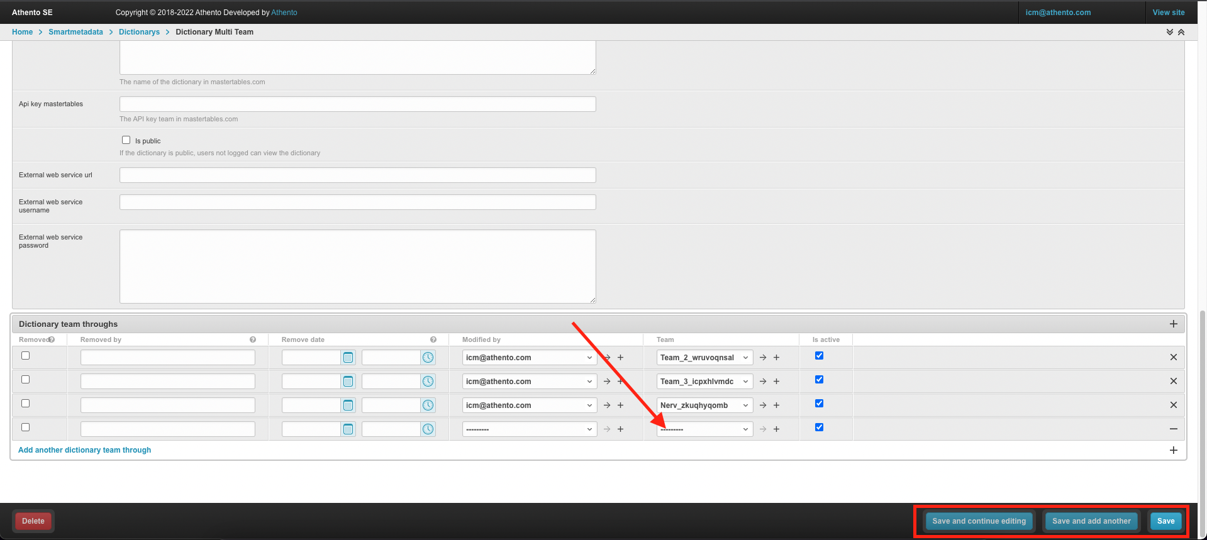
Task: Click Save and add another
Action: tap(1091, 521)
